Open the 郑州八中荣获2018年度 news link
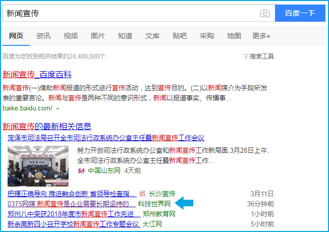The width and height of the screenshot is (329, 232). coord(74,214)
